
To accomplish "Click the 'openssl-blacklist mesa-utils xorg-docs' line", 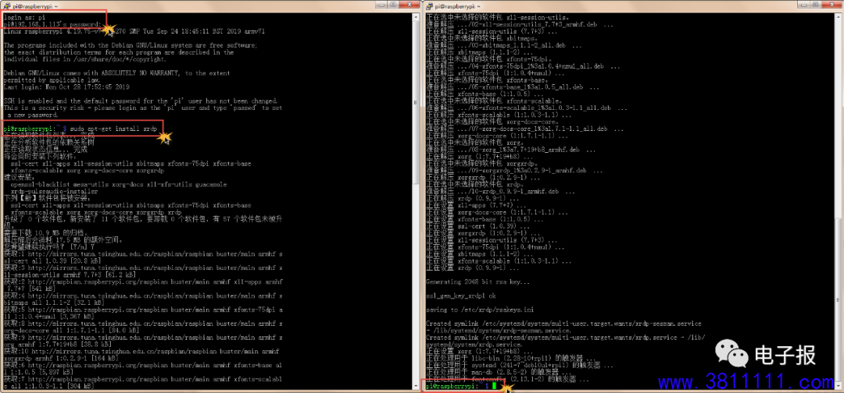I will click(119, 184).
